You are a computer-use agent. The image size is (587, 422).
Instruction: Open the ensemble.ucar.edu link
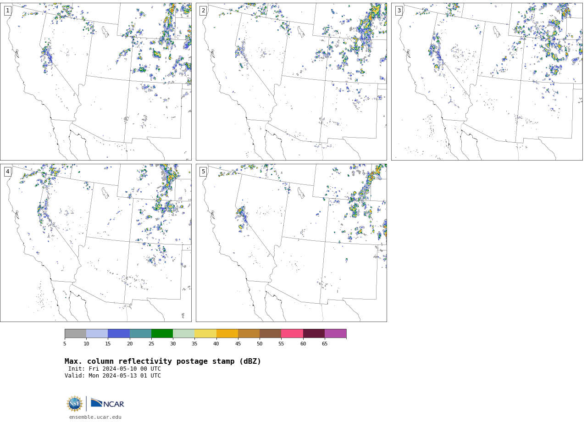coord(95,417)
